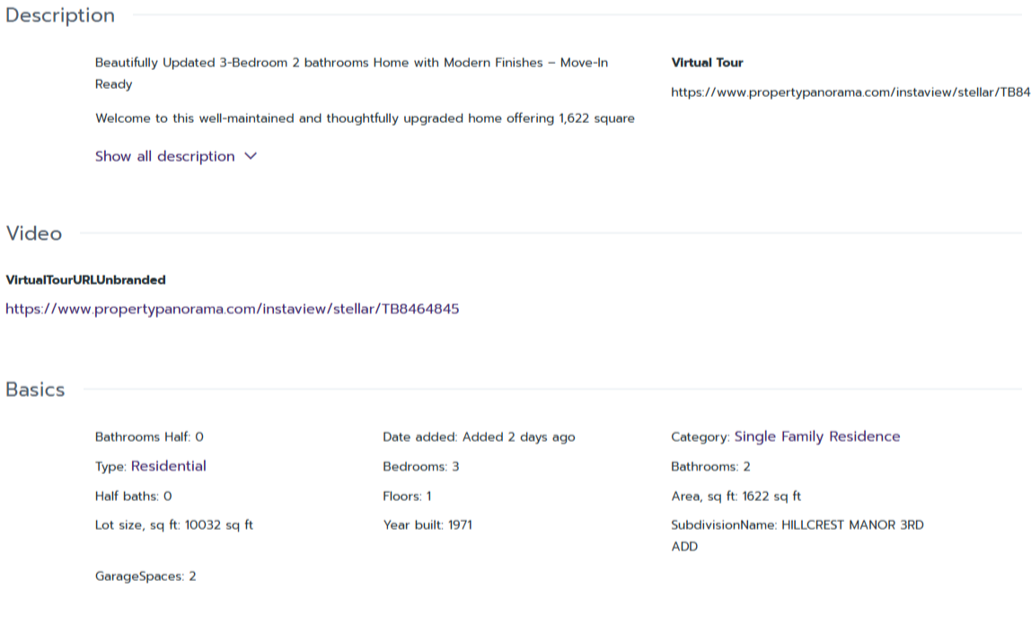Click the bold Virtual Tour label
Screen dimensions: 1031x625
click(707, 63)
